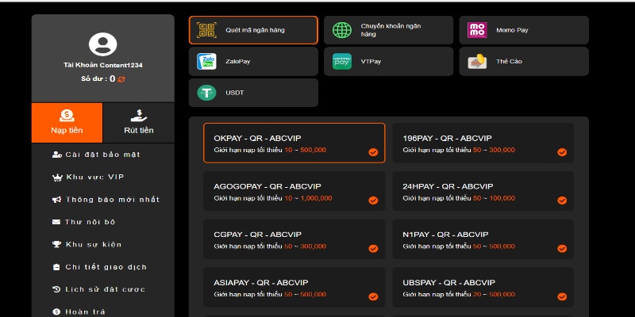The height and width of the screenshot is (317, 635).
Task: Select ASIAPAY - QR - ABCVIP channel
Action: (294, 288)
